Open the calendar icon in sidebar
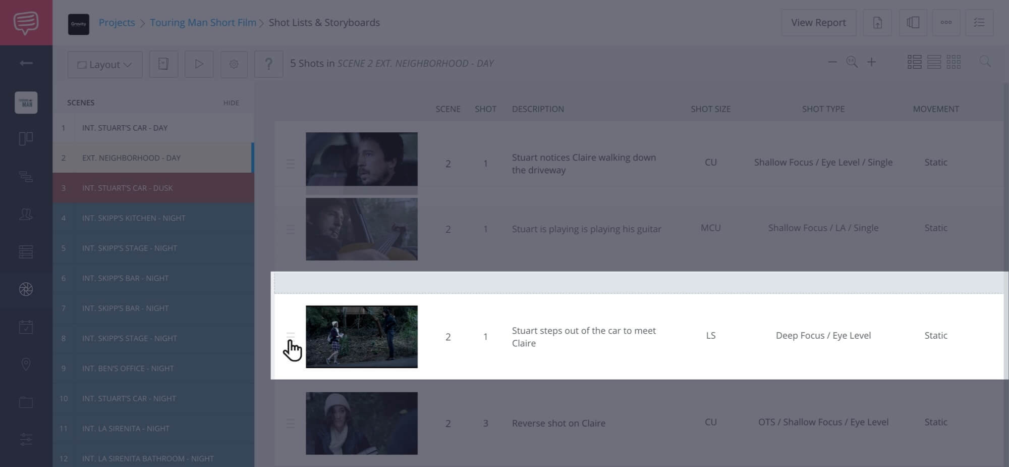The height and width of the screenshot is (467, 1009). [x=26, y=327]
